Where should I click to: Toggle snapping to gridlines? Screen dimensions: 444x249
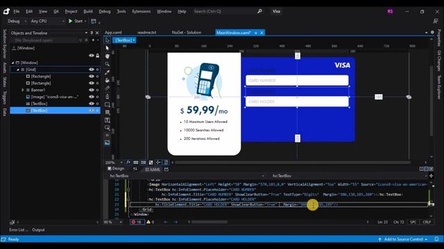(144, 163)
